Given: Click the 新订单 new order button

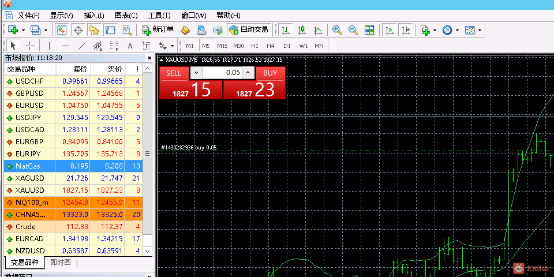Looking at the screenshot, I should pyautogui.click(x=158, y=29).
